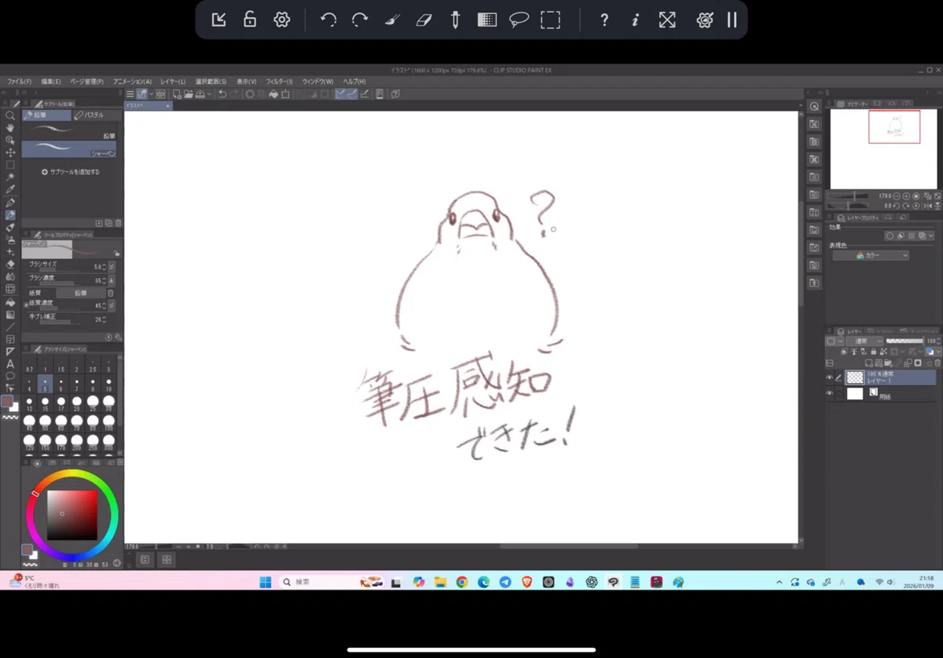Open the ブラシサイズ dynamics dropdown button
Screen dimensions: 943x658
pyautogui.click(x=112, y=267)
